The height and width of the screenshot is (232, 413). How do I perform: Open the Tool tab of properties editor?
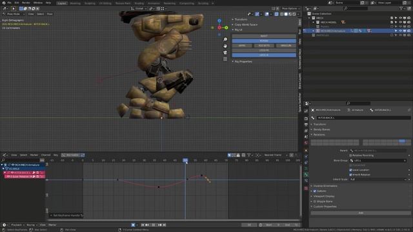[x=306, y=111]
